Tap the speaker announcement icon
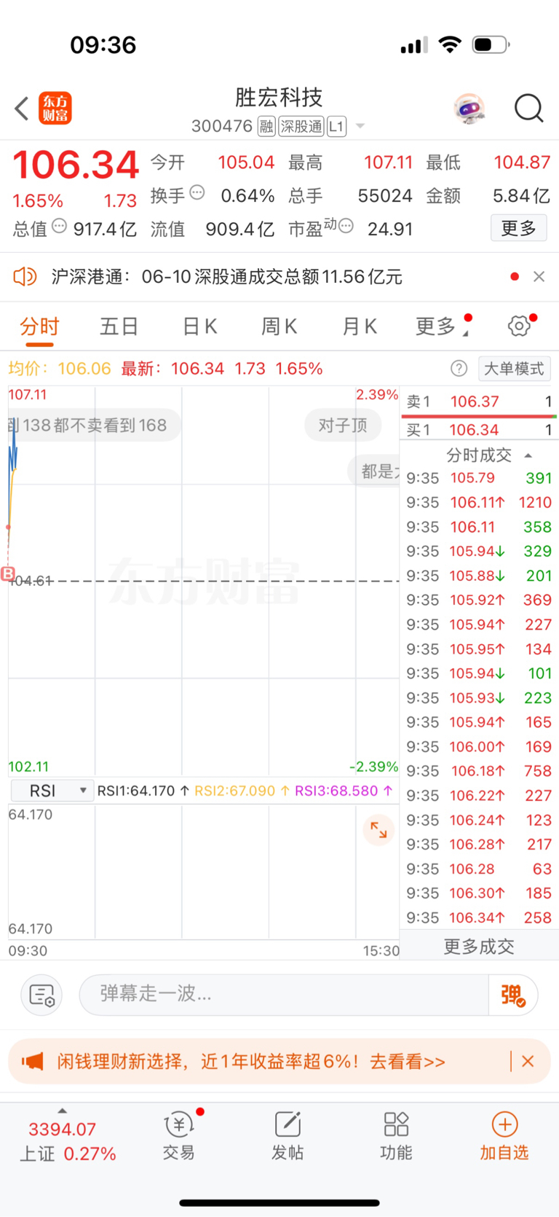Screen dimensions: 559x1217 pyautogui.click(x=25, y=277)
